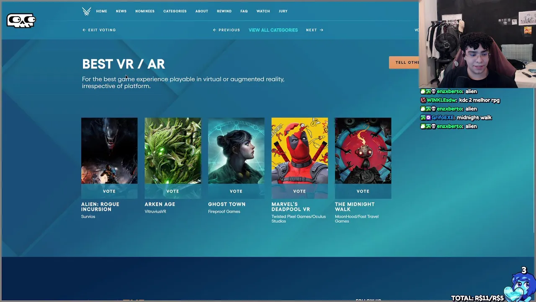Image resolution: width=536 pixels, height=302 pixels.
Task: Click the VitruviusVR developer name
Action: point(155,211)
